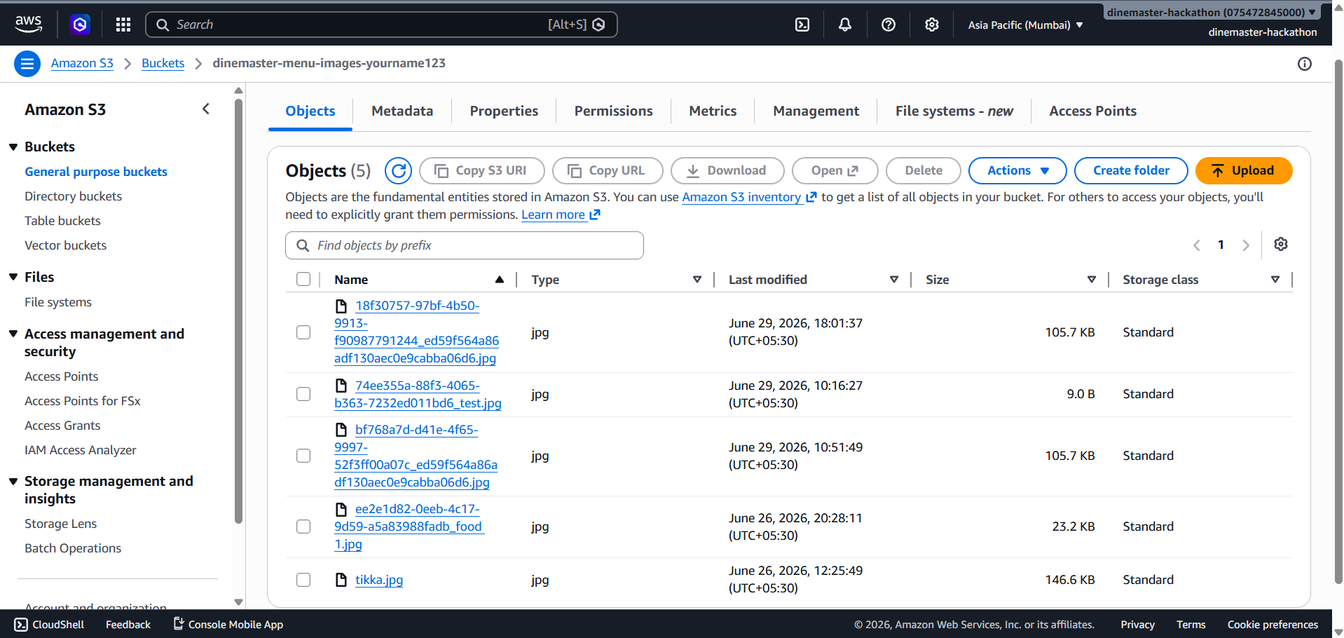The width and height of the screenshot is (1344, 638).
Task: Collapse Access management and security section
Action: coord(13,334)
